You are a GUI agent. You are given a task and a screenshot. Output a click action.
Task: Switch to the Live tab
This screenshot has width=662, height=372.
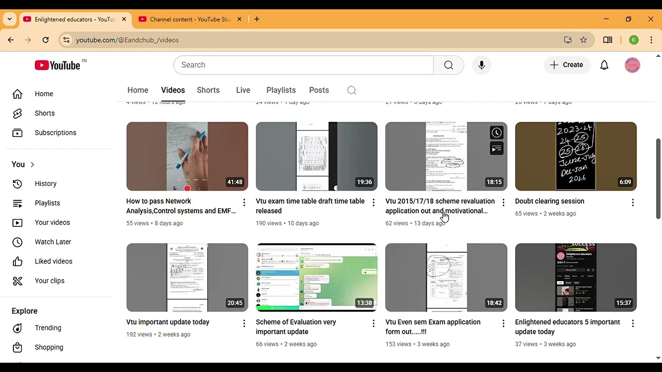click(x=243, y=90)
